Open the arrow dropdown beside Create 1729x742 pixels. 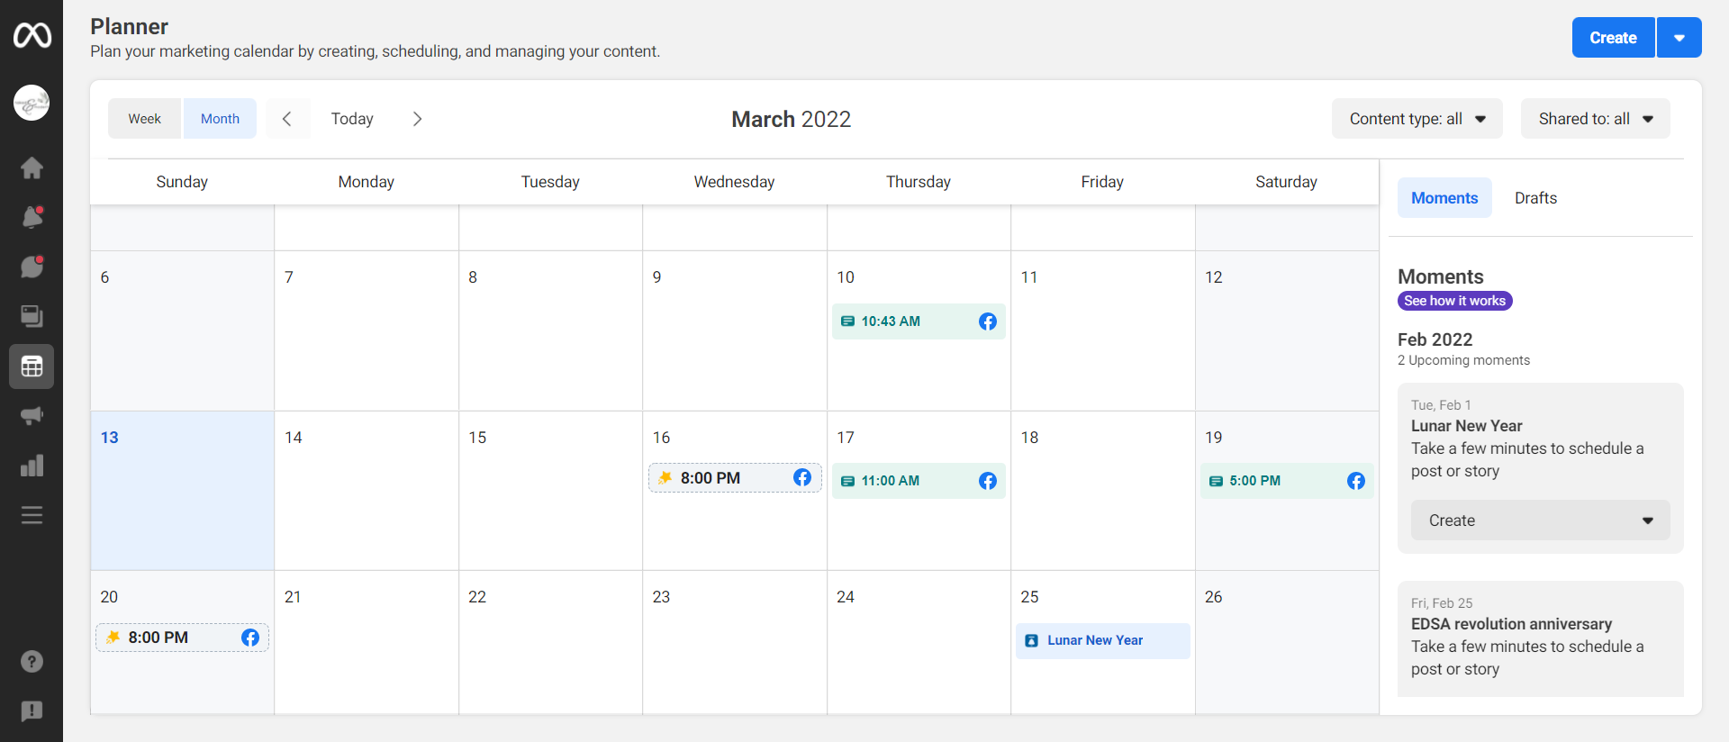1679,38
